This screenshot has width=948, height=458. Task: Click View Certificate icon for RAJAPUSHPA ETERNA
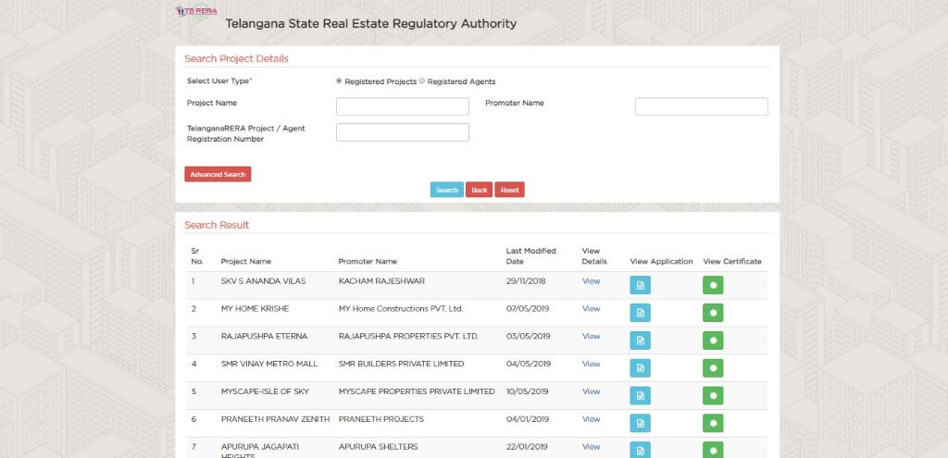[712, 340]
